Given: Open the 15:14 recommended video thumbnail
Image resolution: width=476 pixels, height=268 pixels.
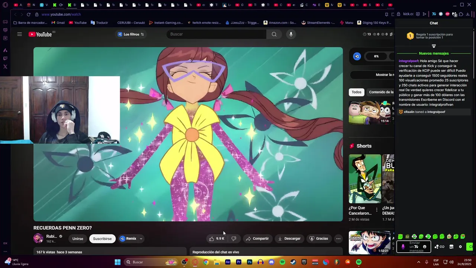Looking at the screenshot, I should click(370, 112).
